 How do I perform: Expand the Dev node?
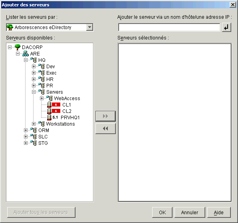coord(34,66)
